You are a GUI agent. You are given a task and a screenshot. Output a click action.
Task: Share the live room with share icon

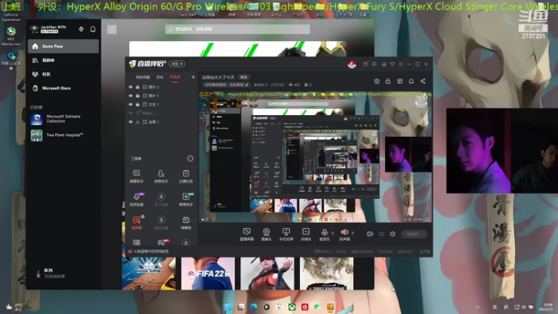click(423, 81)
